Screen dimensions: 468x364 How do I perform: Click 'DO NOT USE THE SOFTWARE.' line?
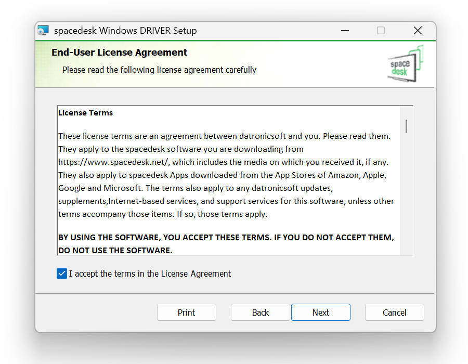tap(115, 250)
